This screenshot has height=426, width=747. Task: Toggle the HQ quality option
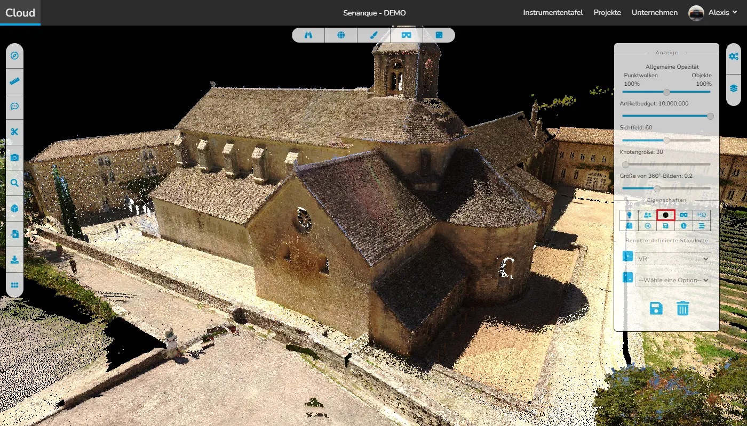(x=701, y=215)
